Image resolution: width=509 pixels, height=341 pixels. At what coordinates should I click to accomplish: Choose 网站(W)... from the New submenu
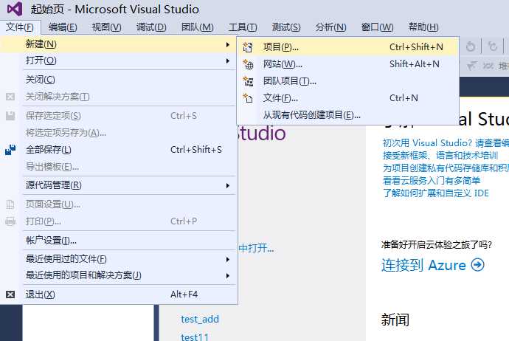(x=348, y=64)
